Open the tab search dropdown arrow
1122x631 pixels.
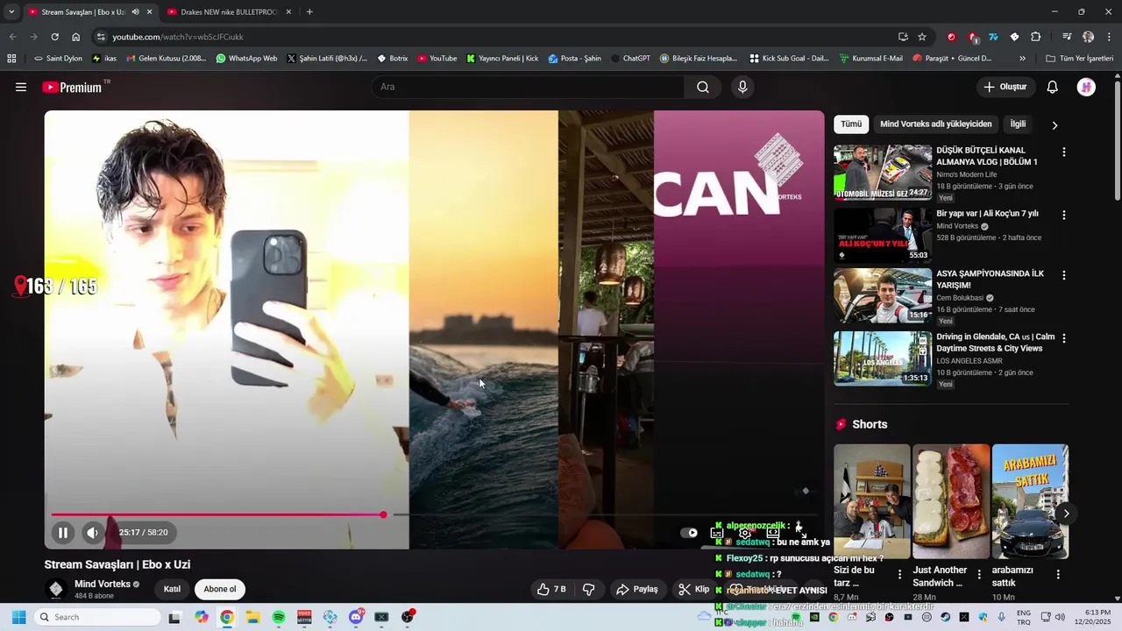11,12
